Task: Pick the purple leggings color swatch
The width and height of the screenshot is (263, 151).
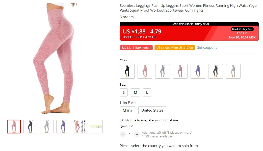Action: click(x=198, y=71)
